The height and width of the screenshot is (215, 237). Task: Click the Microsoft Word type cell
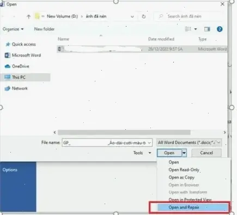[212, 49]
